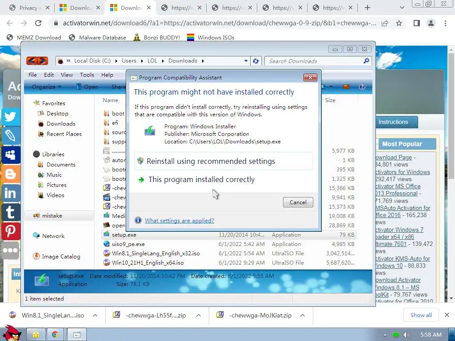455x341 pixels.
Task: Open Chrome three-dot menu
Action: [445, 23]
